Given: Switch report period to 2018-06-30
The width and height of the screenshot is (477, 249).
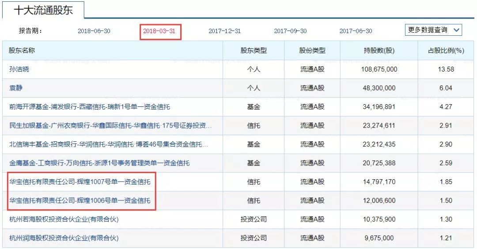Looking at the screenshot, I should click(94, 31).
